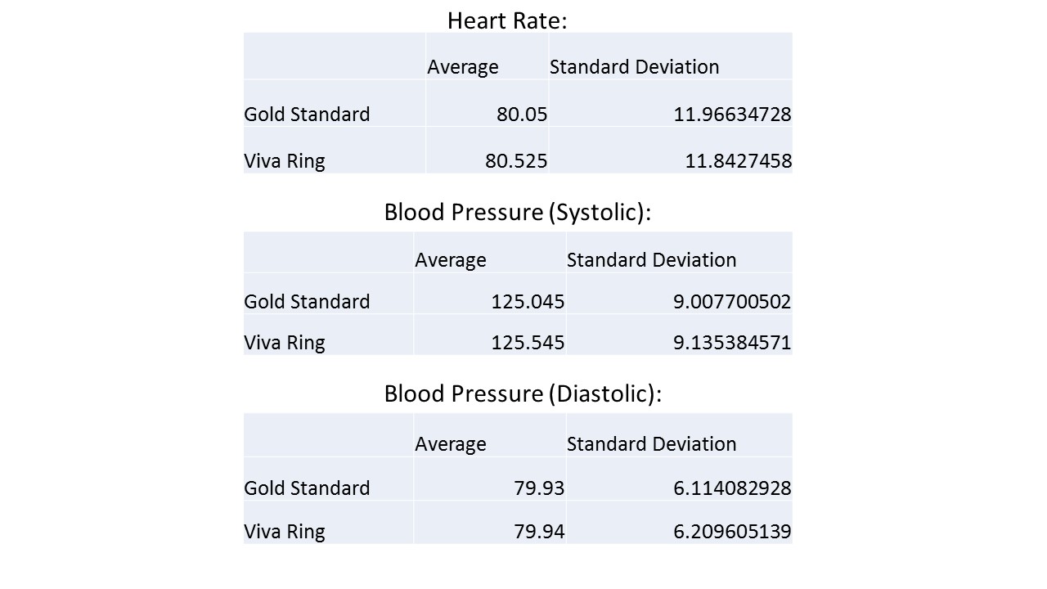Select the 6.114082928 cell
Image resolution: width=1047 pixels, height=589 pixels.
732,488
